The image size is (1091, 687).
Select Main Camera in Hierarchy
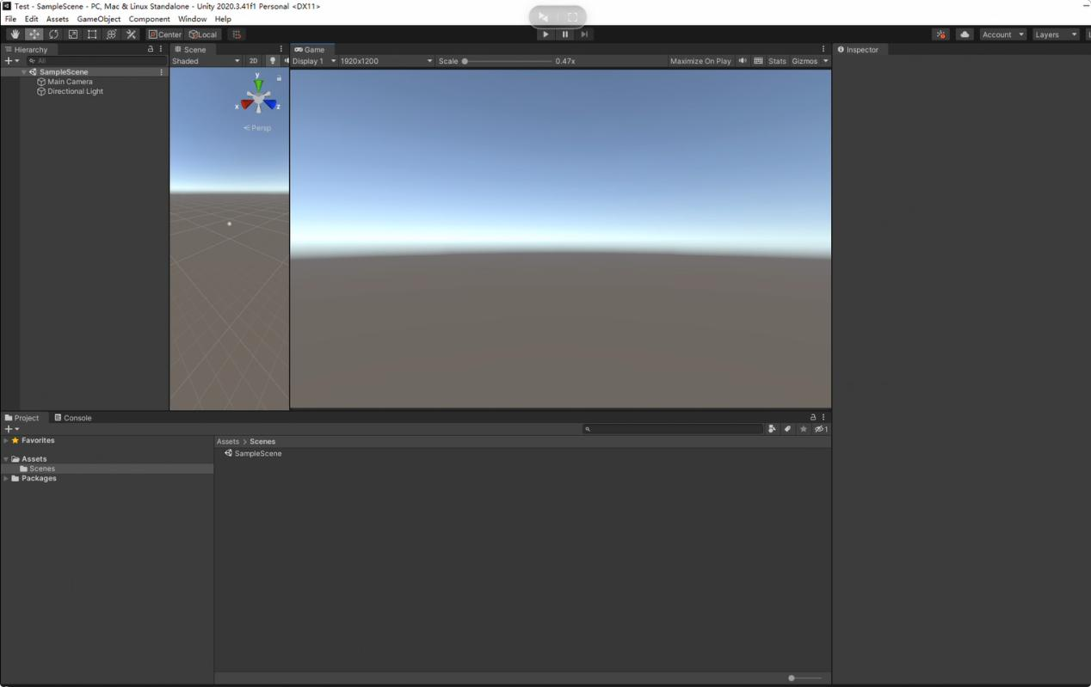(x=70, y=82)
